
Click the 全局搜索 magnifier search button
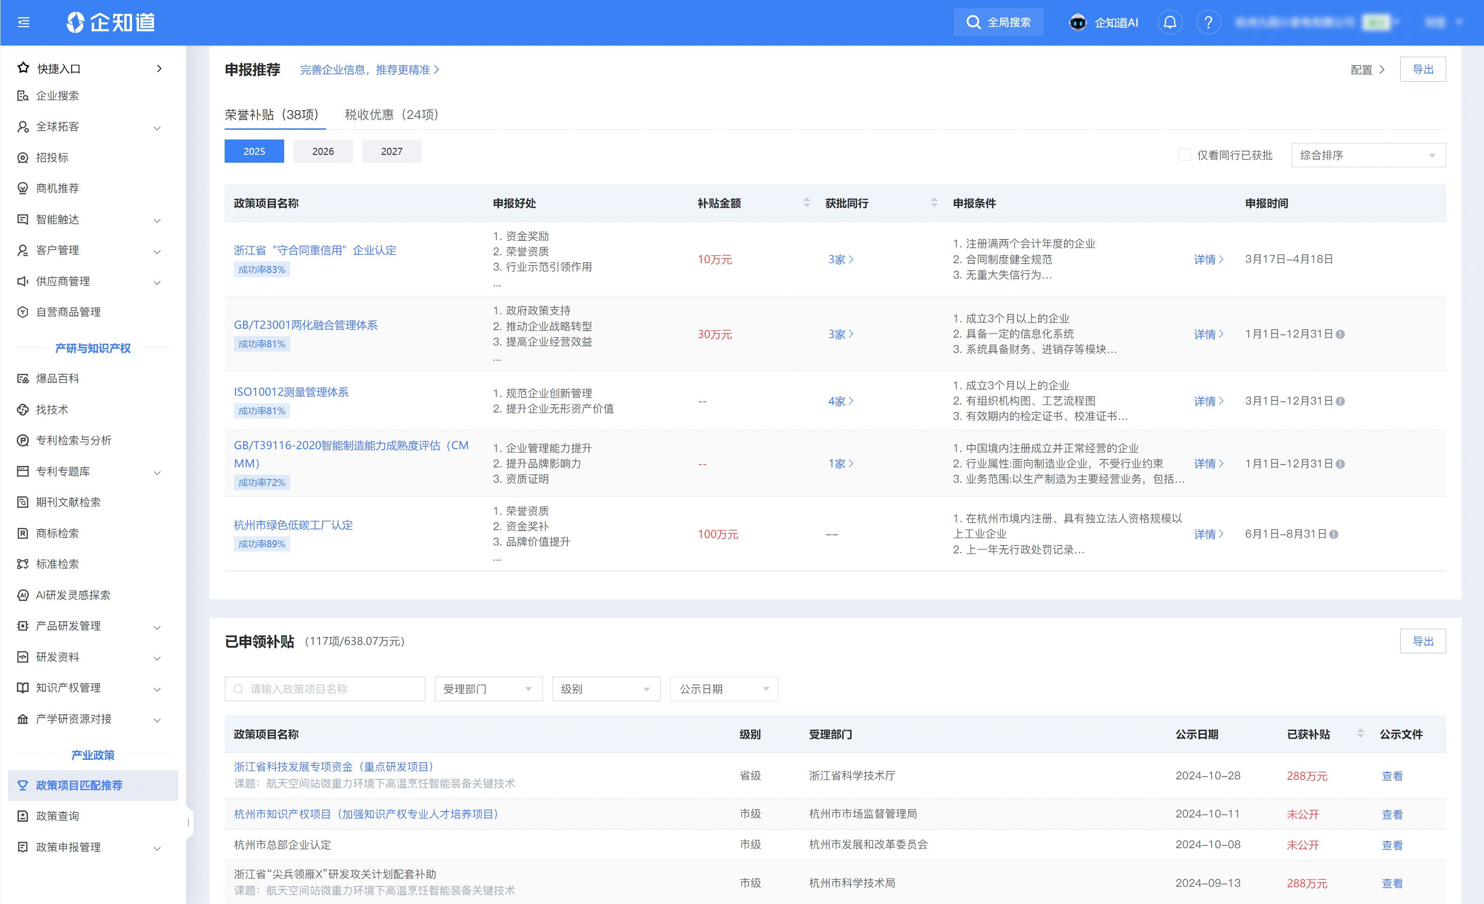(x=998, y=22)
